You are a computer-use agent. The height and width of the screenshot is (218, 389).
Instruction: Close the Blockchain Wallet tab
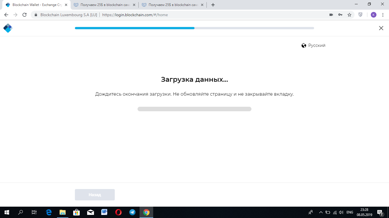click(66, 5)
